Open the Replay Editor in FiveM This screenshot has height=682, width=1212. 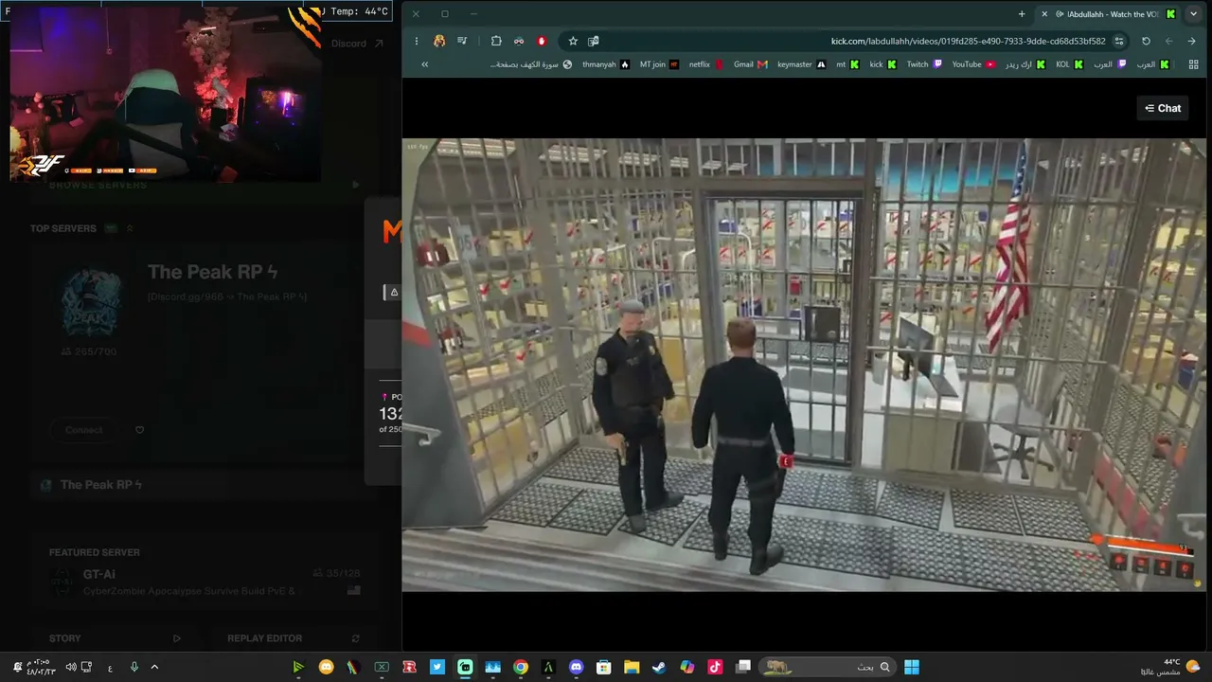294,638
